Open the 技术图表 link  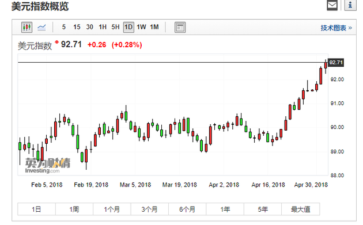[x=336, y=28]
